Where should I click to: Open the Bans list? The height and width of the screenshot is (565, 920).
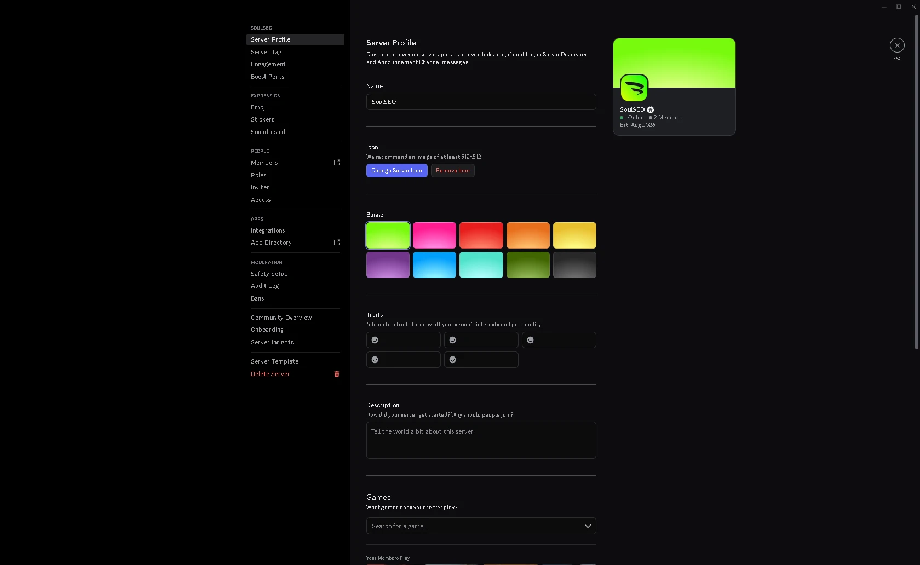coord(295,298)
